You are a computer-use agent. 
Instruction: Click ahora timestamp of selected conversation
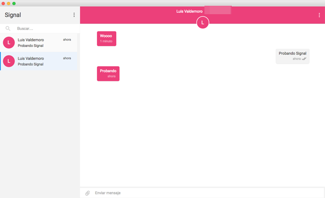point(67,58)
